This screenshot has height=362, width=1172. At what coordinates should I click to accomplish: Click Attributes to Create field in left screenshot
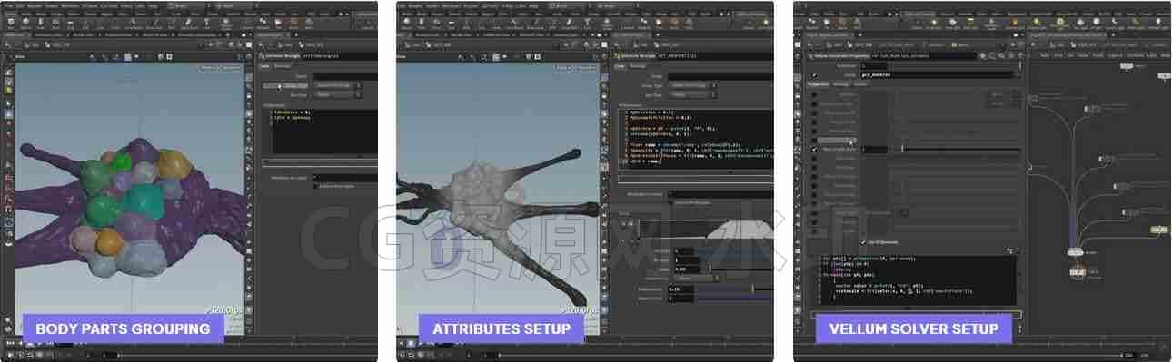[345, 178]
